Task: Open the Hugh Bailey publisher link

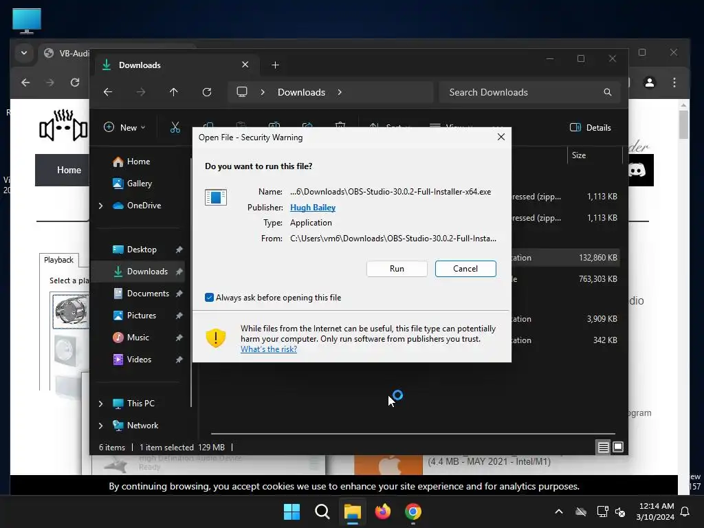Action: (x=313, y=208)
